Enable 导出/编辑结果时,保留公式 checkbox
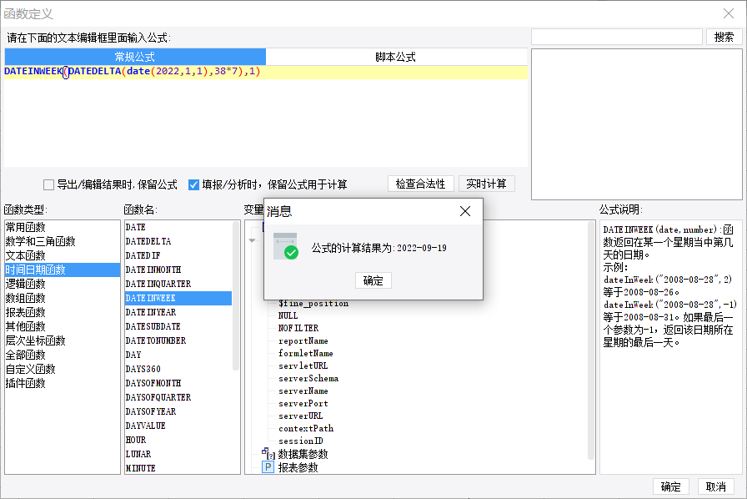The image size is (747, 499). [48, 184]
